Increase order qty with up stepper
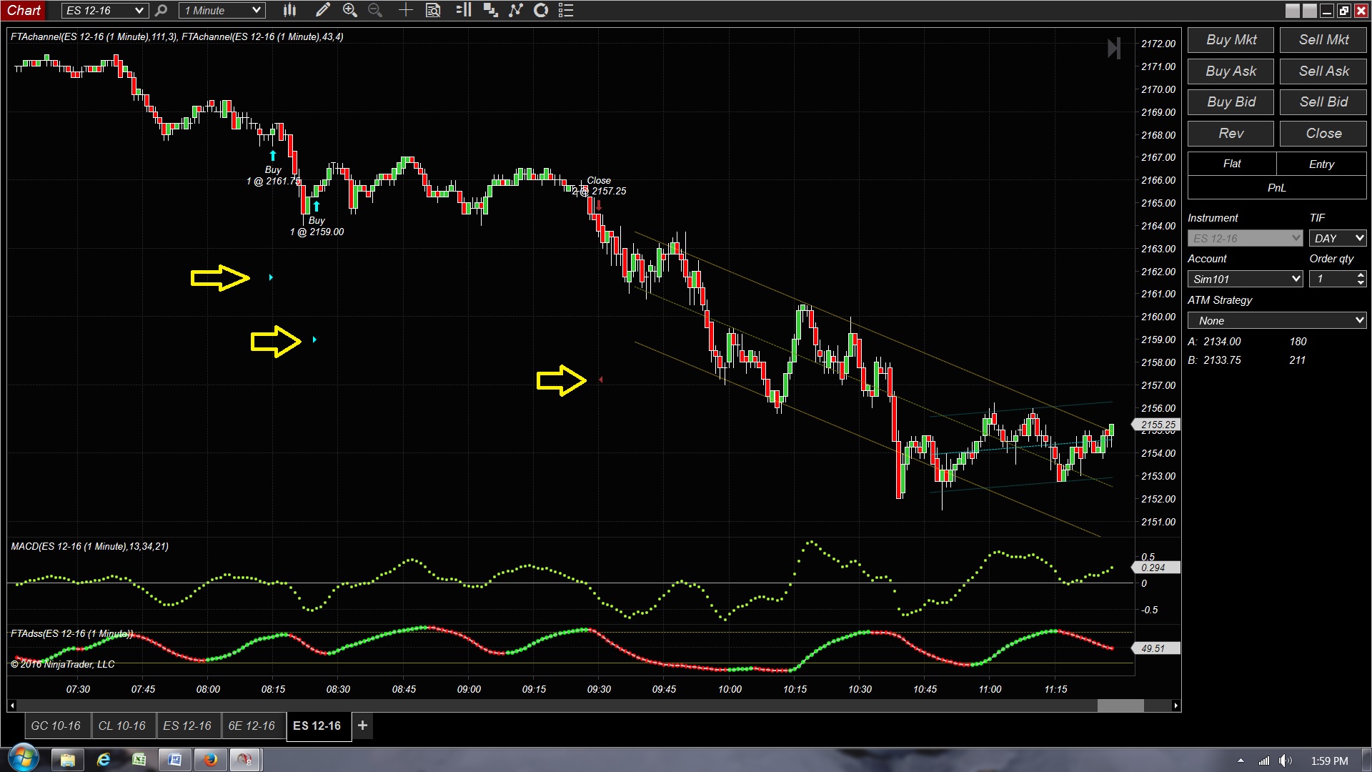The image size is (1372, 772). click(x=1360, y=275)
